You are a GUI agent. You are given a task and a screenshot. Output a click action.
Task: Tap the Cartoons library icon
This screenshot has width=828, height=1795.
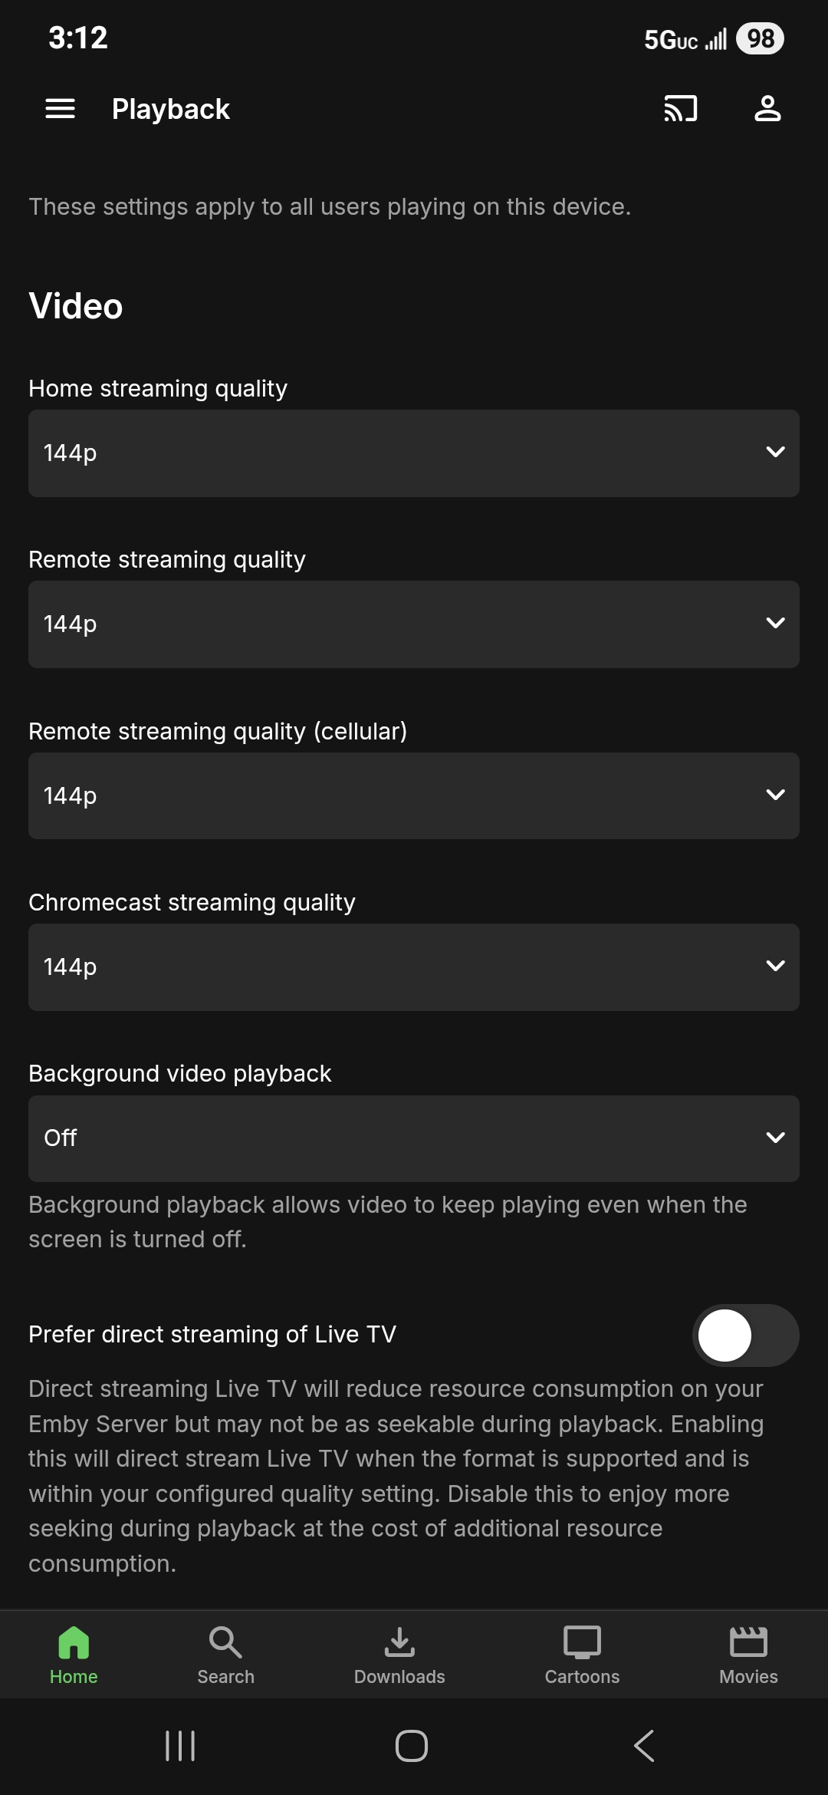point(582,1643)
